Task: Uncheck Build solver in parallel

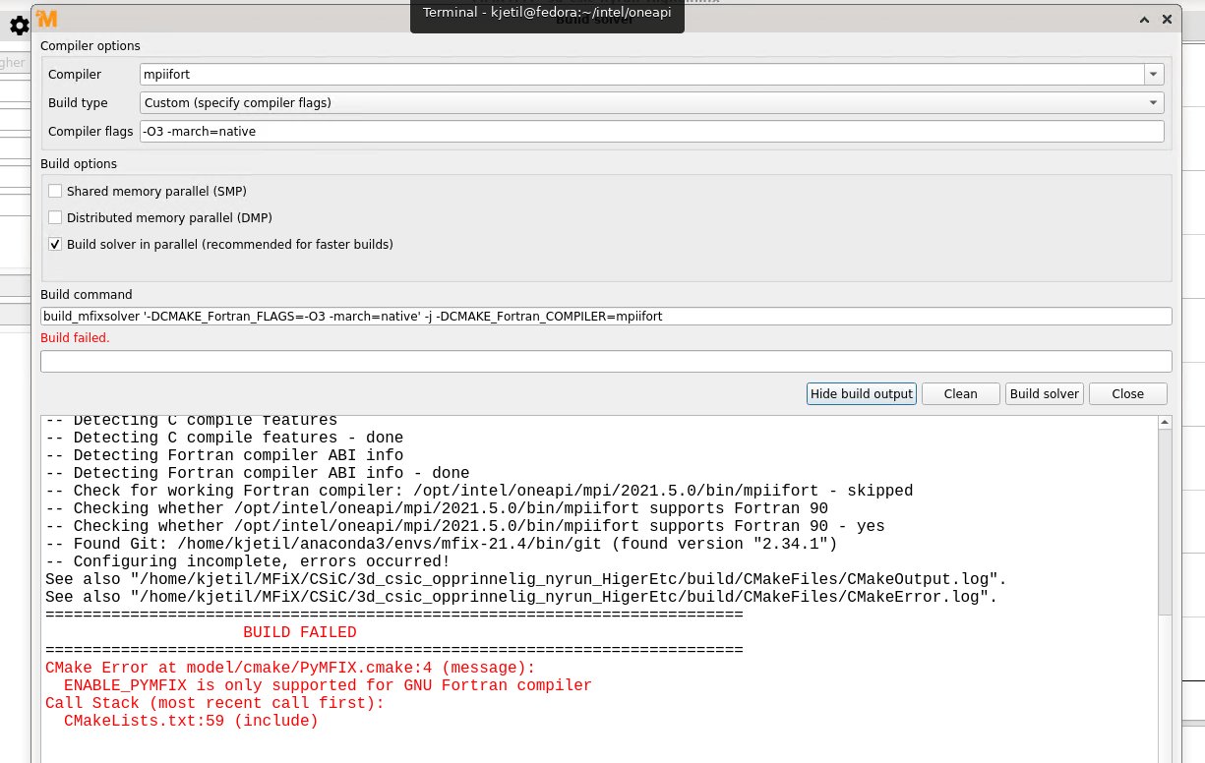Action: (x=56, y=244)
